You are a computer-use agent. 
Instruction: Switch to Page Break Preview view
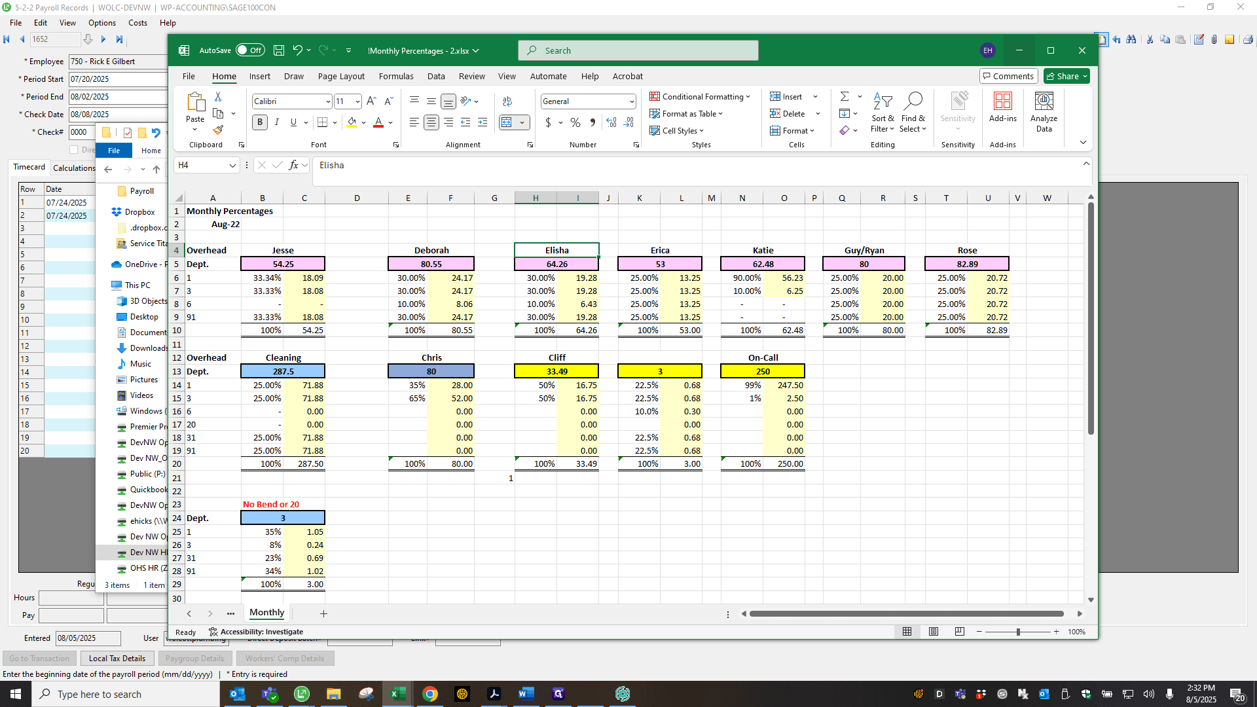pyautogui.click(x=959, y=632)
